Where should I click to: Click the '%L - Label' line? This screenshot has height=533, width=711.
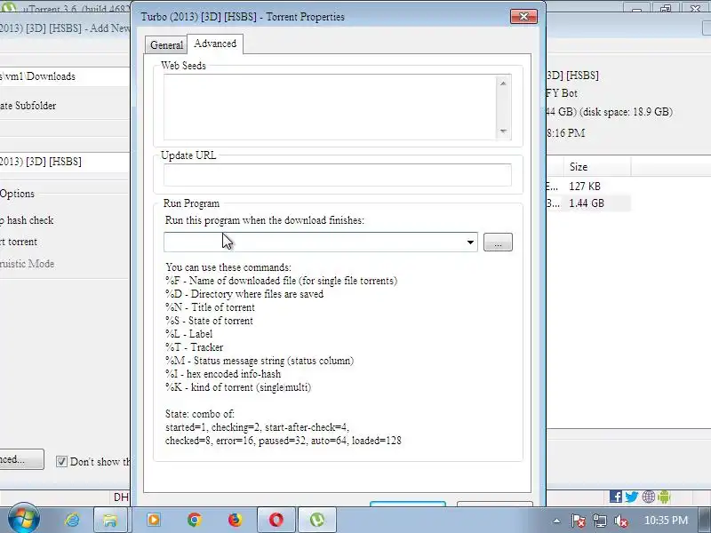tap(188, 334)
